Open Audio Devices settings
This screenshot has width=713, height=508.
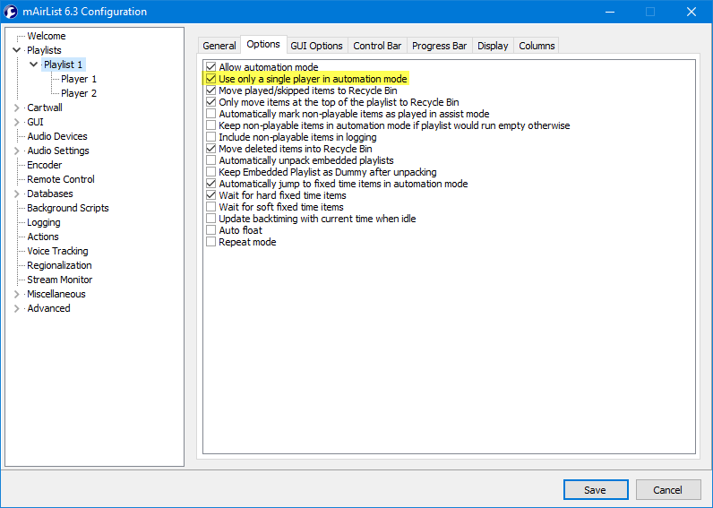point(57,136)
